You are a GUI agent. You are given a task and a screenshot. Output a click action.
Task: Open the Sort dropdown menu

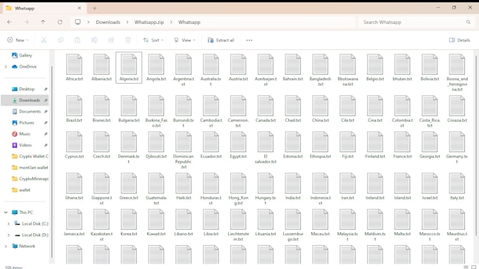tap(154, 40)
